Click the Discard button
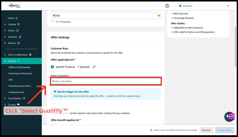238x137 pixels. coord(206,130)
